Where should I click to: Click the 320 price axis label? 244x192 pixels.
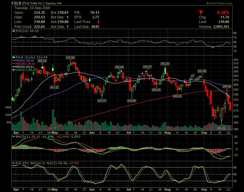236,60
